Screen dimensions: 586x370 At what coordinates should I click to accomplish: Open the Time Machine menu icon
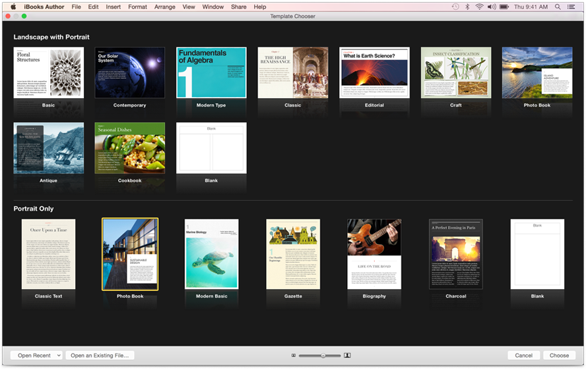point(455,7)
